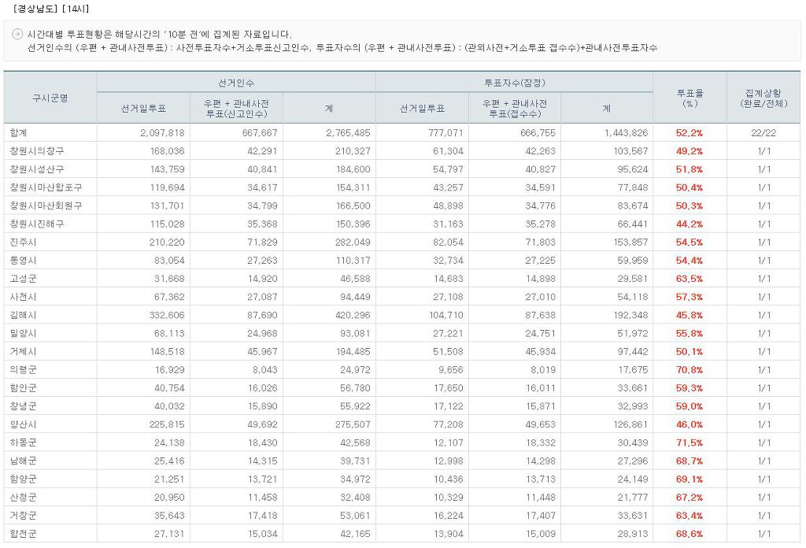Click the 420,296 electors total for 김해시

(353, 315)
